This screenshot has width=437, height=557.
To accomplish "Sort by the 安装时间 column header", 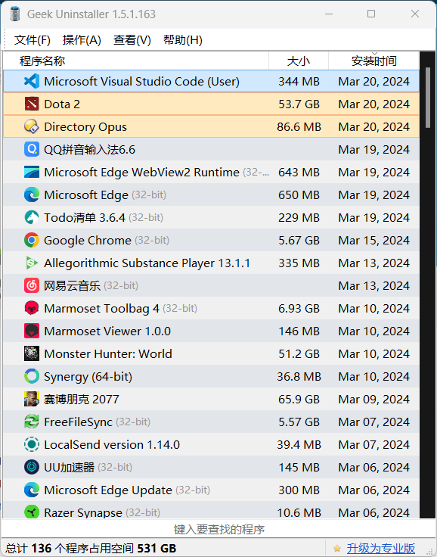I will [373, 61].
